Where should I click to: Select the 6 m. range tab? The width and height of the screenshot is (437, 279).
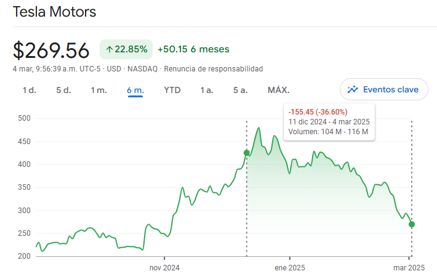click(x=135, y=90)
